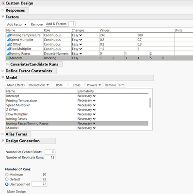Viewport: 193px width, 194px height.
Task: Click the Model terms list scrollbar
Action: [x=150, y=102]
